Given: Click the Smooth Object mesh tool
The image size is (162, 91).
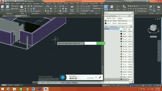Looking at the screenshot, I should pyautogui.click(x=22, y=8).
